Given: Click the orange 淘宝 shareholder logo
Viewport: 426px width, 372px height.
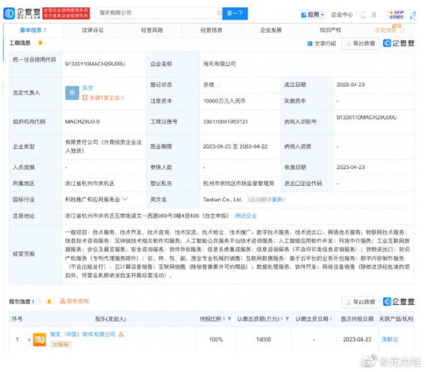Looking at the screenshot, I should (40, 339).
